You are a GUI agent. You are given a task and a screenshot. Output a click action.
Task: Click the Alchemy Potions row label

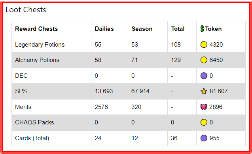(x=37, y=60)
